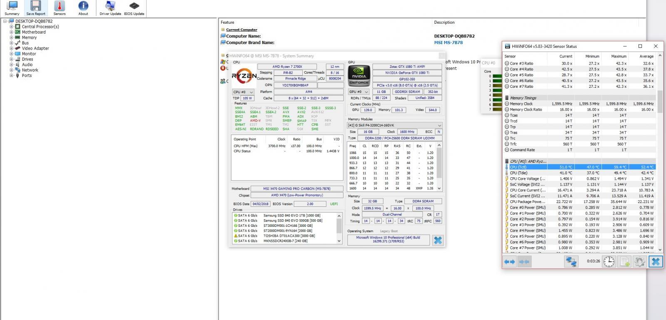Click the logging sheet with plus icon
The height and width of the screenshot is (320, 666).
pos(624,261)
